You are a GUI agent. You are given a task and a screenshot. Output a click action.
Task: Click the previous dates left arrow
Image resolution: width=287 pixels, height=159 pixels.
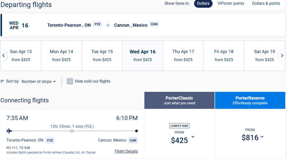click(x=3, y=56)
